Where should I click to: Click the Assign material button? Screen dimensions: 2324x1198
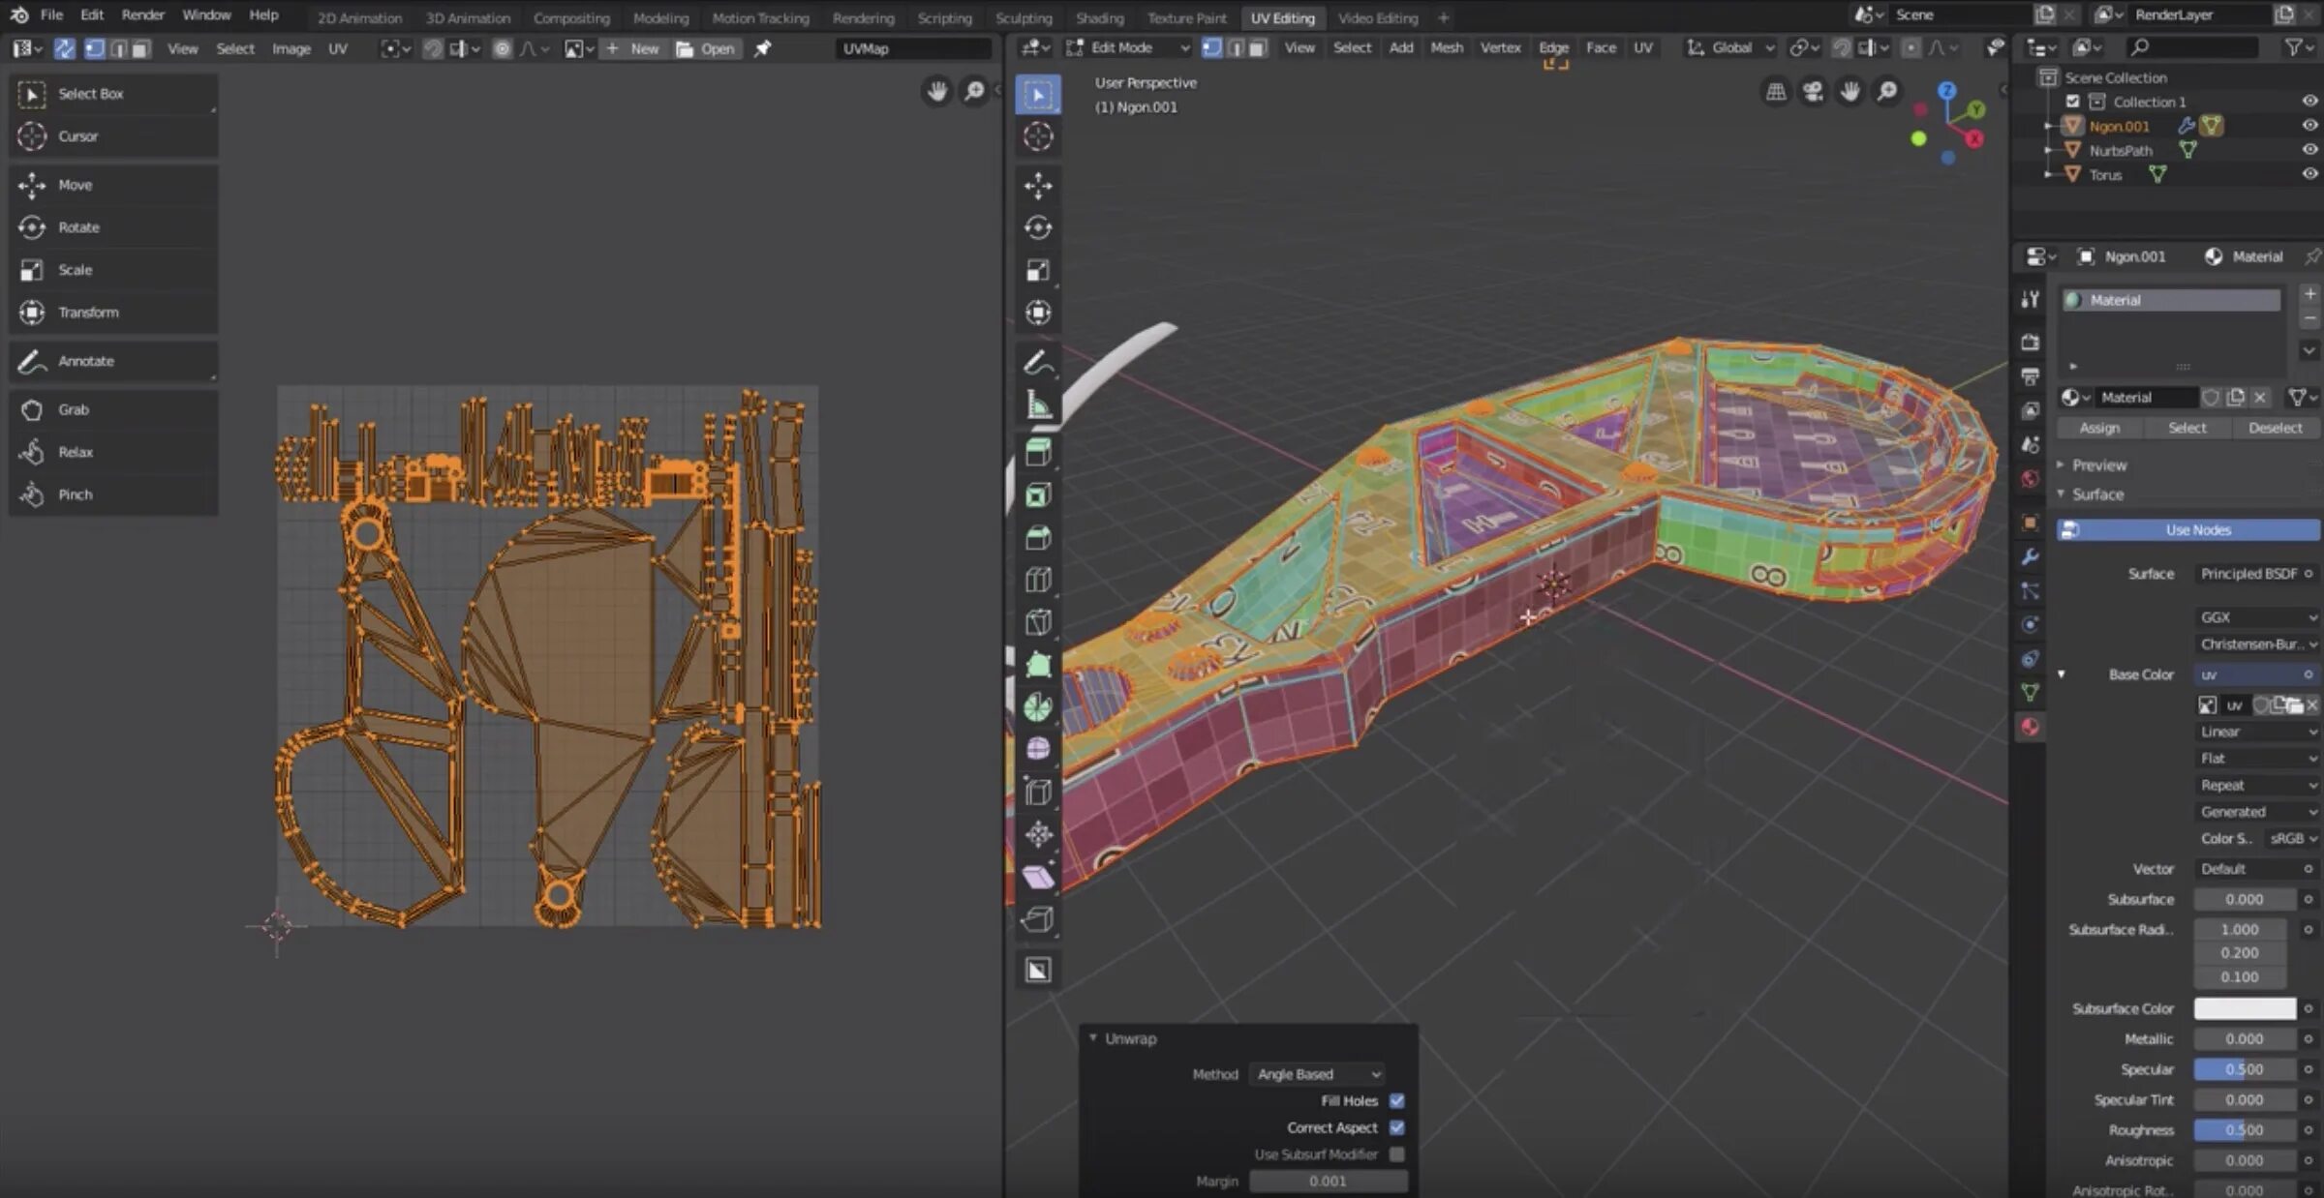coord(2099,428)
